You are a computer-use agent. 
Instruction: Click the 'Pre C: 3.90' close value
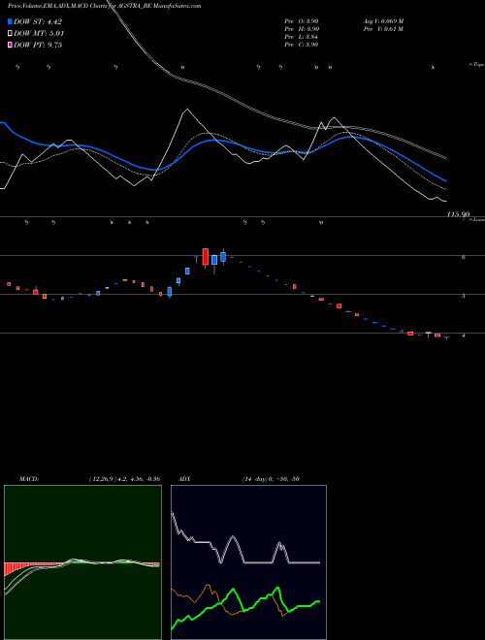pyautogui.click(x=302, y=45)
